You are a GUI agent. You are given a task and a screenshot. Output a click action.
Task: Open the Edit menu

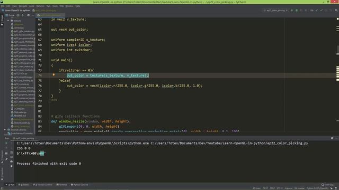8,6
